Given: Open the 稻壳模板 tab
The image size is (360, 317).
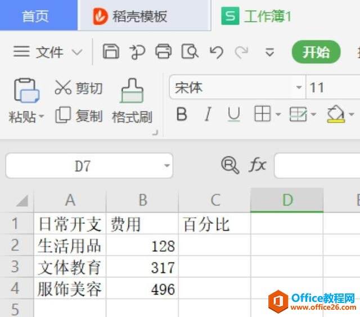Looking at the screenshot, I should click(144, 16).
